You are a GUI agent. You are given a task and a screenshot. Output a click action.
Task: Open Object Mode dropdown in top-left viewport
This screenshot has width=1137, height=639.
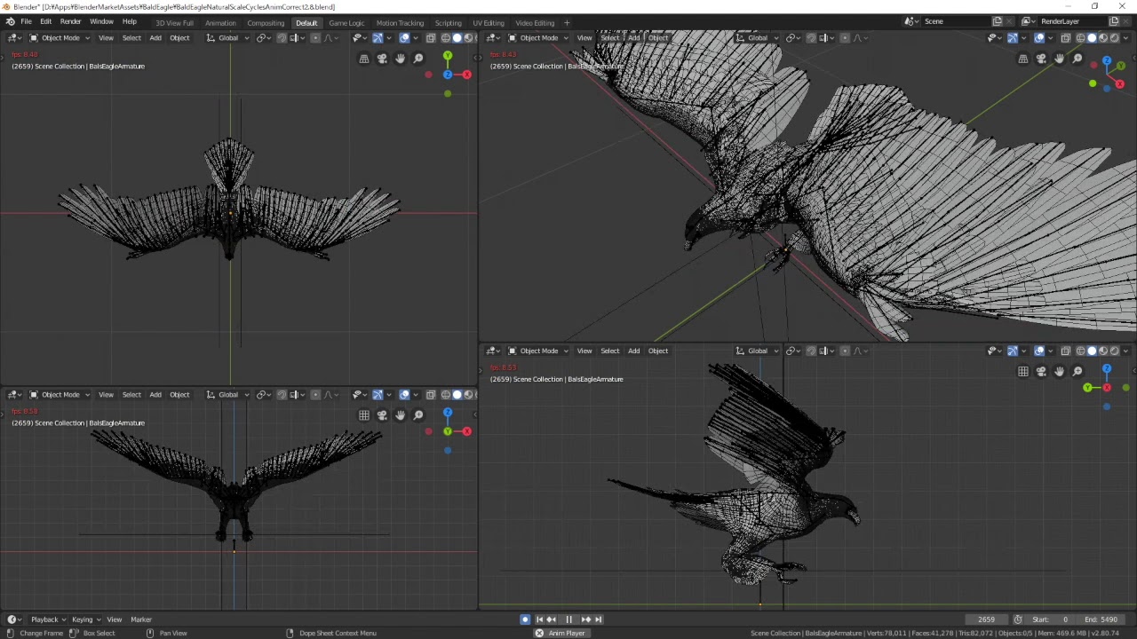pyautogui.click(x=60, y=38)
